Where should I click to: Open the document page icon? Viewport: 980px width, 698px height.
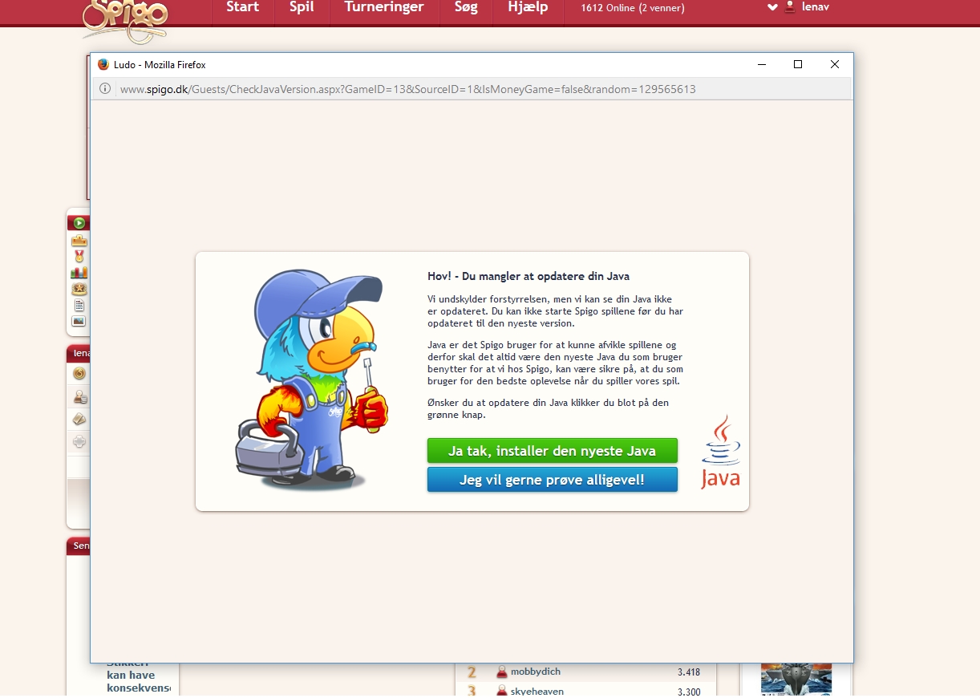tap(79, 306)
